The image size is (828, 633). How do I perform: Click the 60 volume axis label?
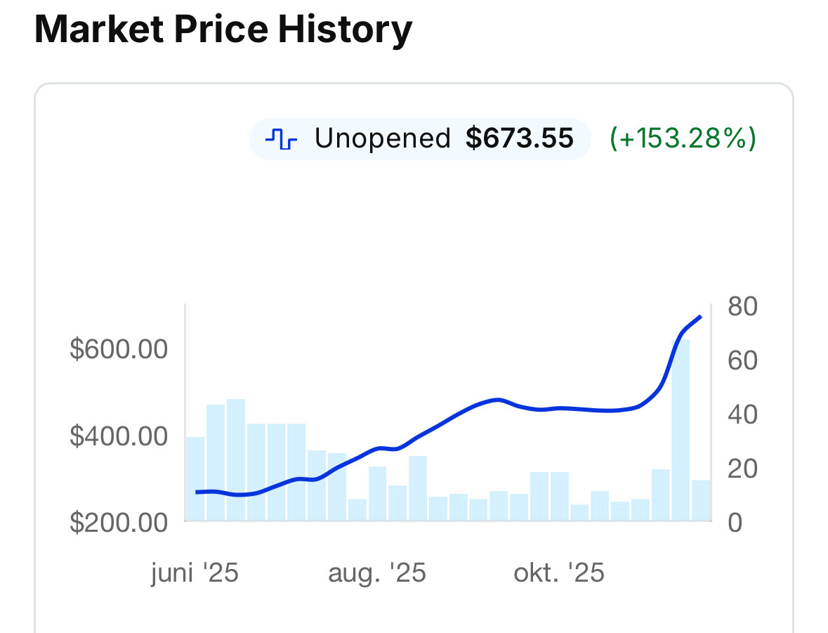click(742, 361)
